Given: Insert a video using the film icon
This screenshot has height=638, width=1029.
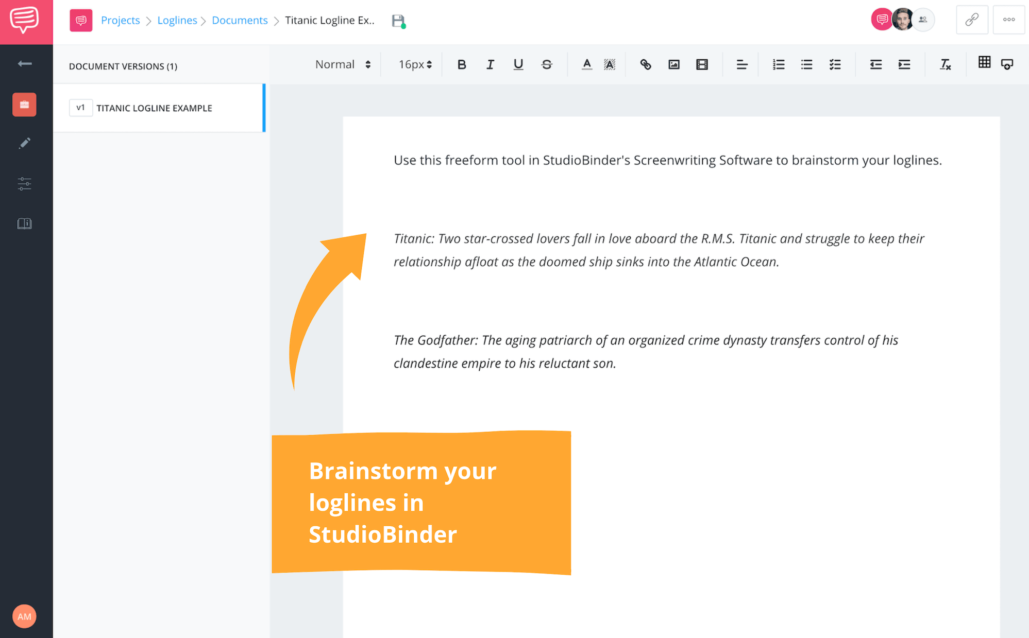Looking at the screenshot, I should (x=702, y=64).
